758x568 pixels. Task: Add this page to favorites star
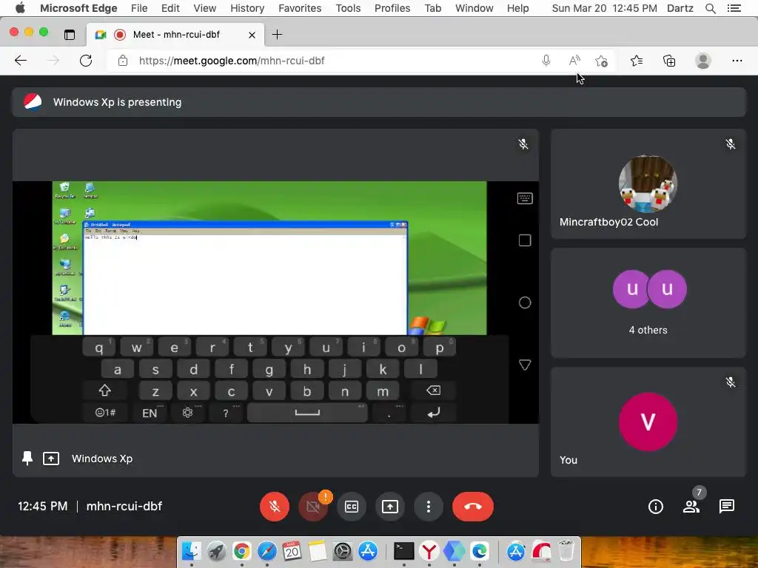tap(601, 61)
